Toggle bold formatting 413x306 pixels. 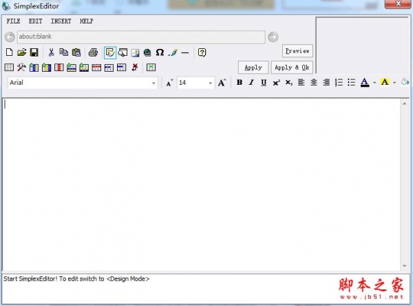pyautogui.click(x=239, y=83)
